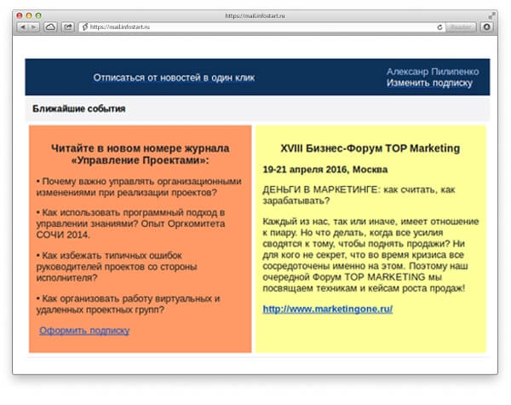Screen dimensions: 511x405
Task: Focus the address bar showing mail.infostart.ru
Action: [261, 27]
